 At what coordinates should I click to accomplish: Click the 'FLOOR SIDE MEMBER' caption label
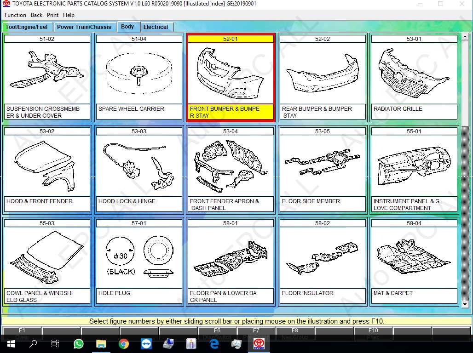322,205
